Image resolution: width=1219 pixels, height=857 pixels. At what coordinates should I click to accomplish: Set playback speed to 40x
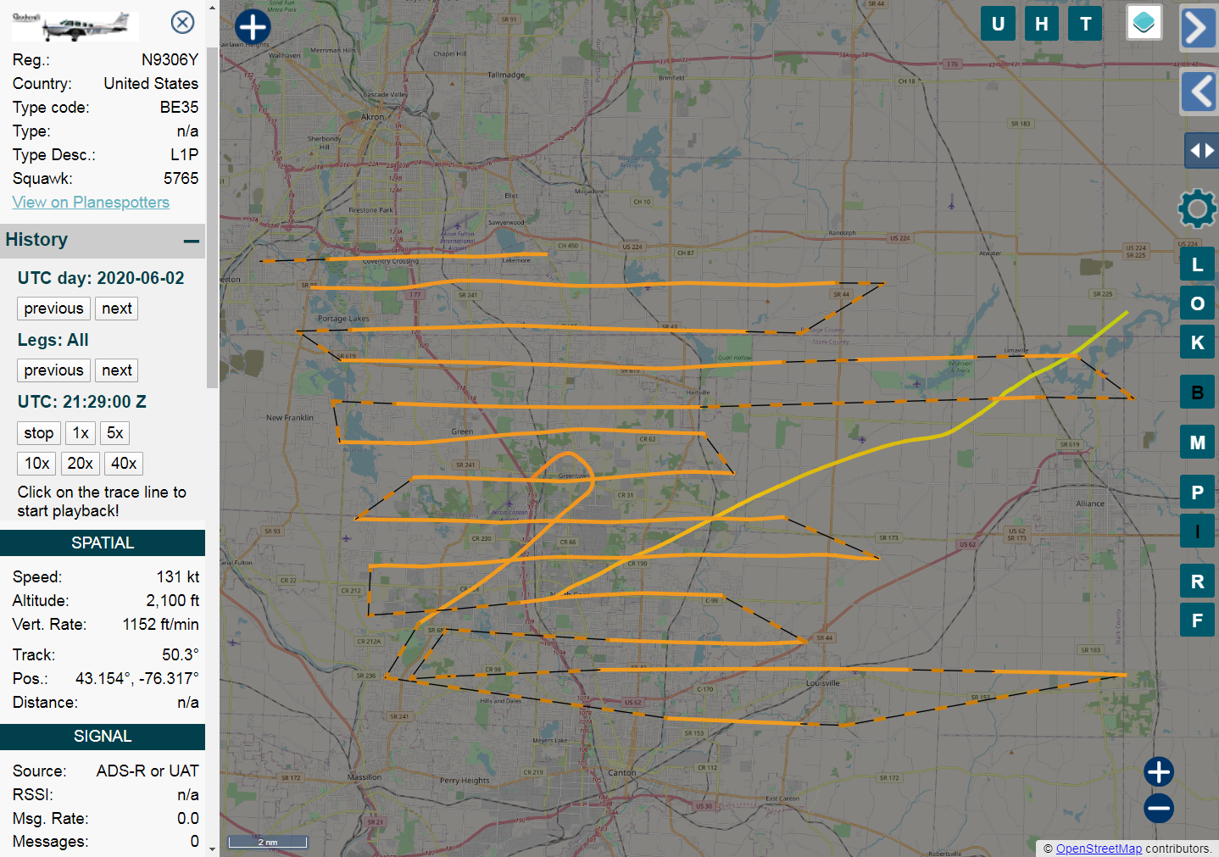coord(124,464)
